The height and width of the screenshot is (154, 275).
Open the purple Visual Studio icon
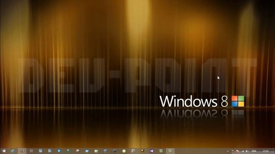tap(152, 151)
